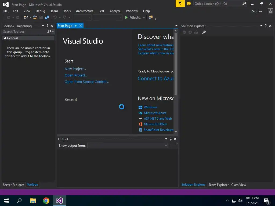Click the Redo toolbar icon
The image size is (275, 206).
click(64, 17)
